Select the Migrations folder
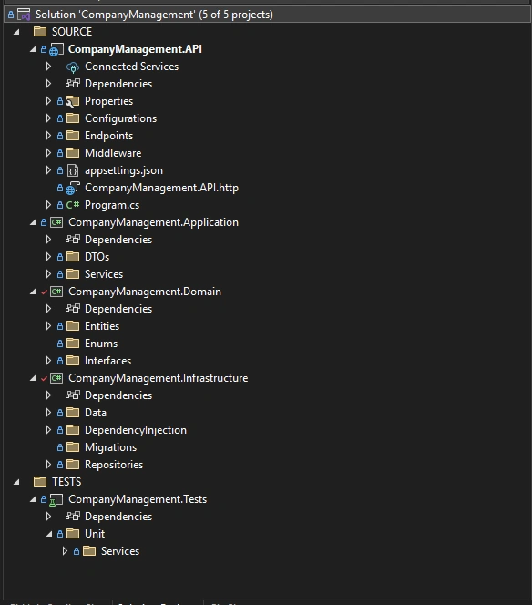Image resolution: width=532 pixels, height=605 pixels. click(111, 447)
